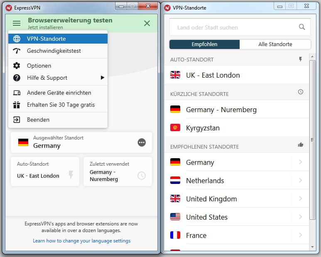Viewport: 321px width, 257px height.
Task: Open the three-dot location picker button
Action: (x=142, y=142)
